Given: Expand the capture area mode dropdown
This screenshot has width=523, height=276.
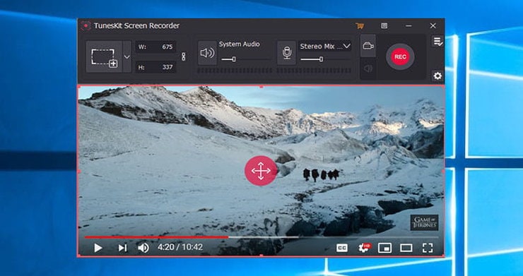Looking at the screenshot, I should tap(127, 57).
